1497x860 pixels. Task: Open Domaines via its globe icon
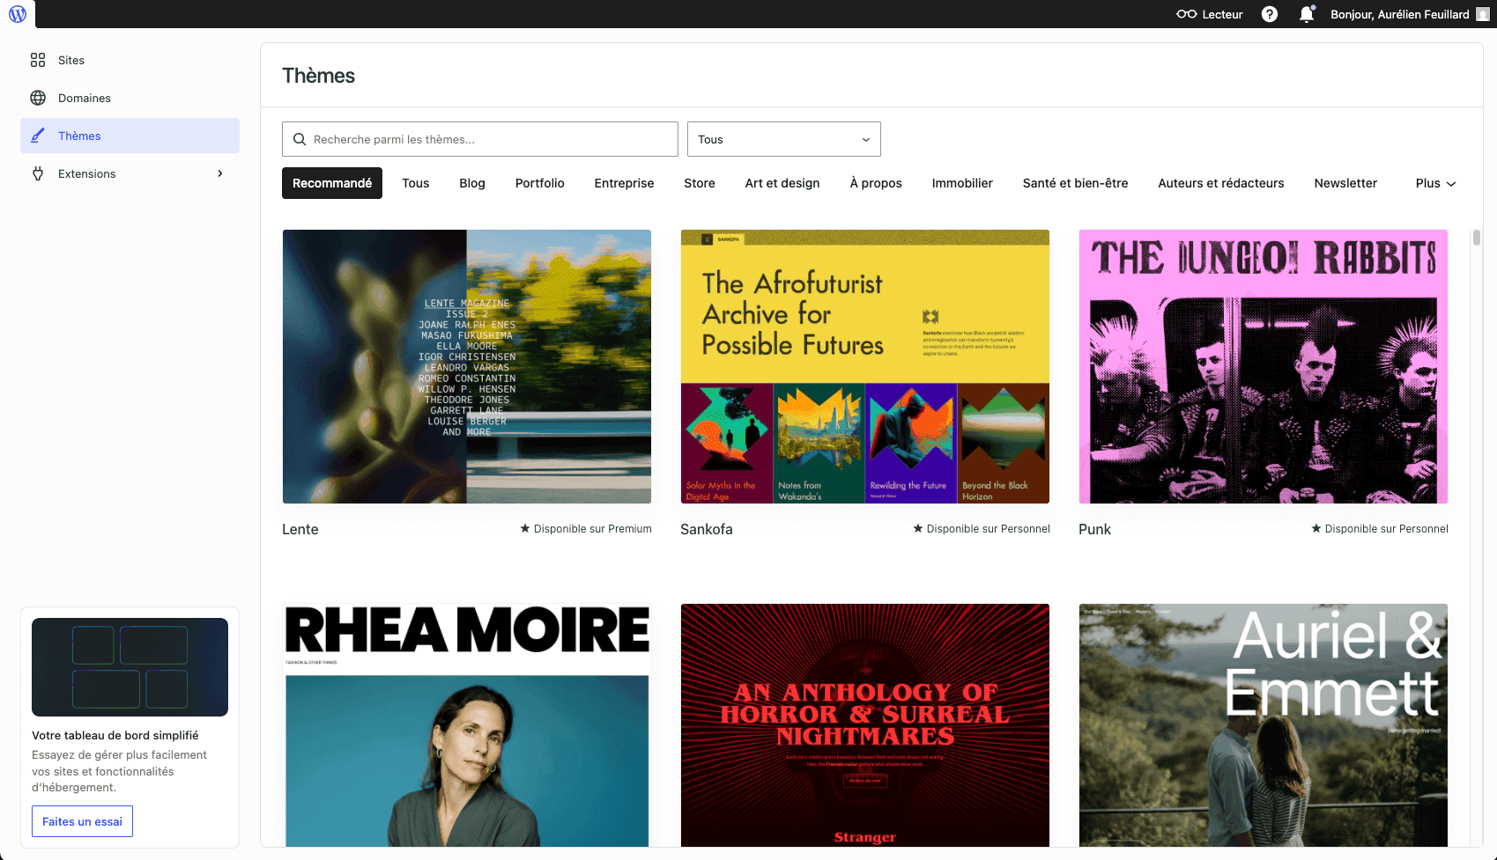coord(38,98)
